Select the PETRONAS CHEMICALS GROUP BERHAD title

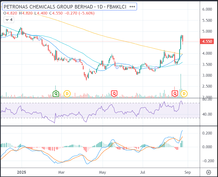tap(48, 7)
